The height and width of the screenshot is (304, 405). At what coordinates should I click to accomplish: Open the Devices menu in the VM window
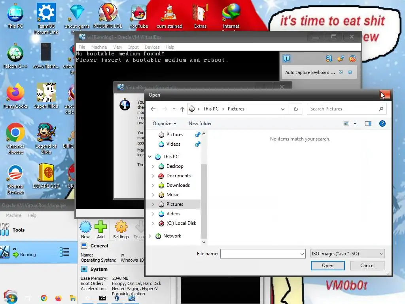tap(152, 47)
